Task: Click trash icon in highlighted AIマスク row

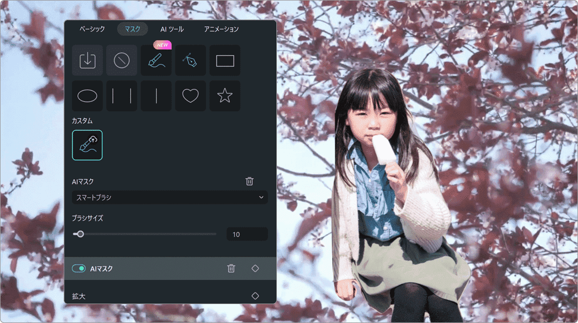Action: (231, 268)
